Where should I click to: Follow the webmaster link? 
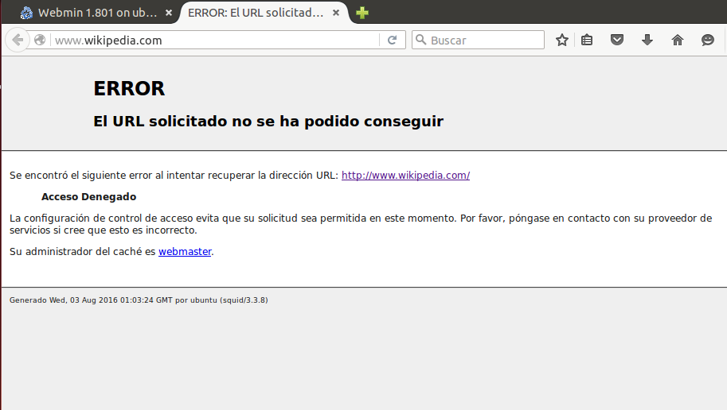pos(185,252)
